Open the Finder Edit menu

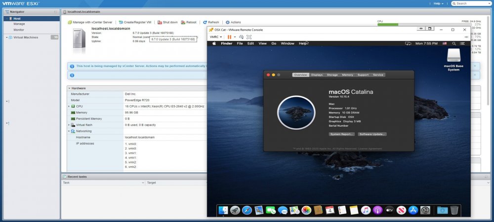pyautogui.click(x=250, y=43)
